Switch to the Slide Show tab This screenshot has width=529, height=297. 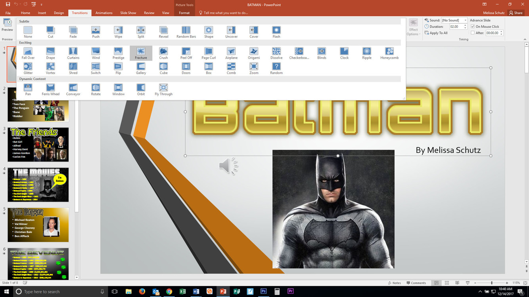click(x=128, y=13)
